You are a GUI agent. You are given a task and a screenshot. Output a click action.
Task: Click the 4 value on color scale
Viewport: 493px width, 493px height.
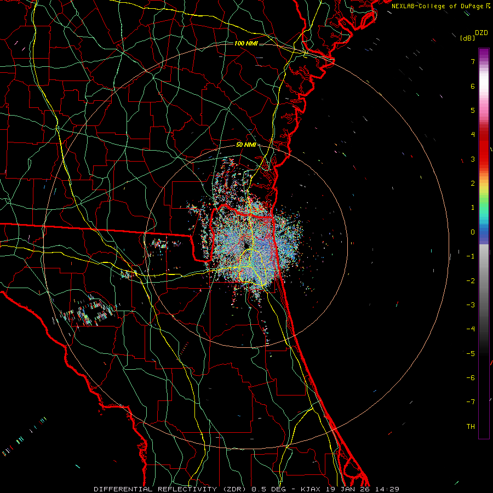pyautogui.click(x=473, y=135)
